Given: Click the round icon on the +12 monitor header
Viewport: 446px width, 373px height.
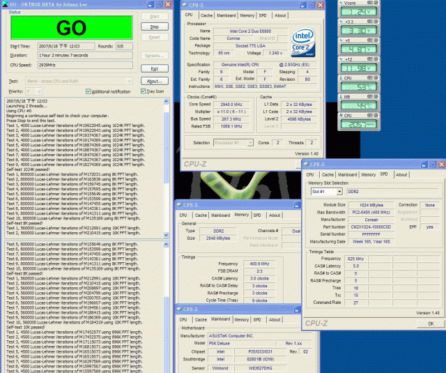Looking at the screenshot, I should pyautogui.click(x=376, y=59).
